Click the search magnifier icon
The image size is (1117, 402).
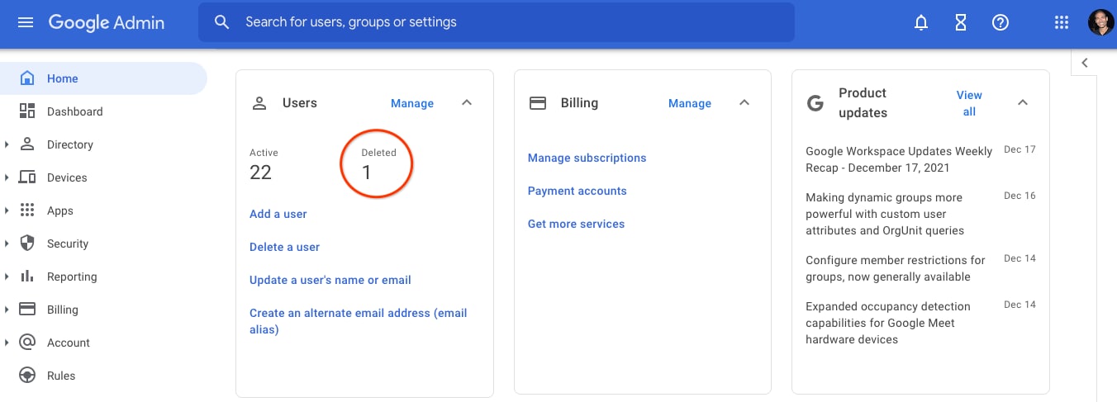coord(221,22)
